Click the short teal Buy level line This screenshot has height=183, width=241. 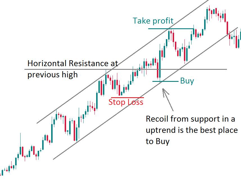165,82
